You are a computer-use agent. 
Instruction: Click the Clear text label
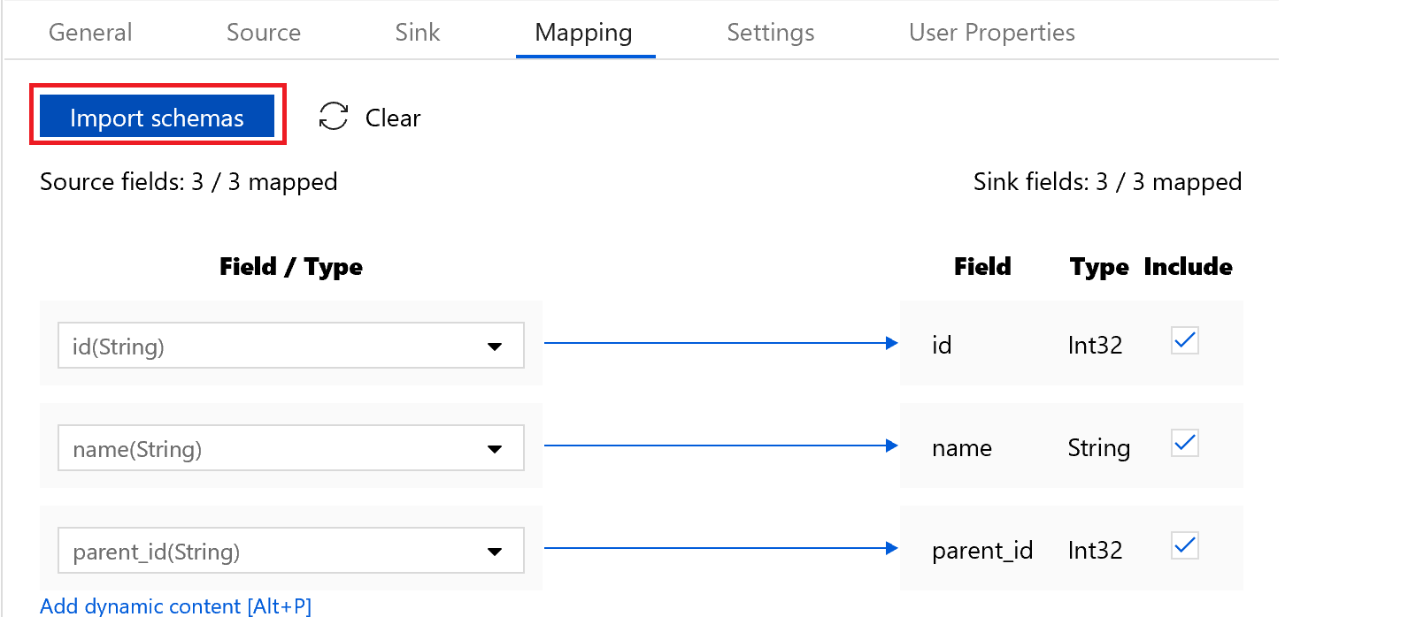(393, 118)
